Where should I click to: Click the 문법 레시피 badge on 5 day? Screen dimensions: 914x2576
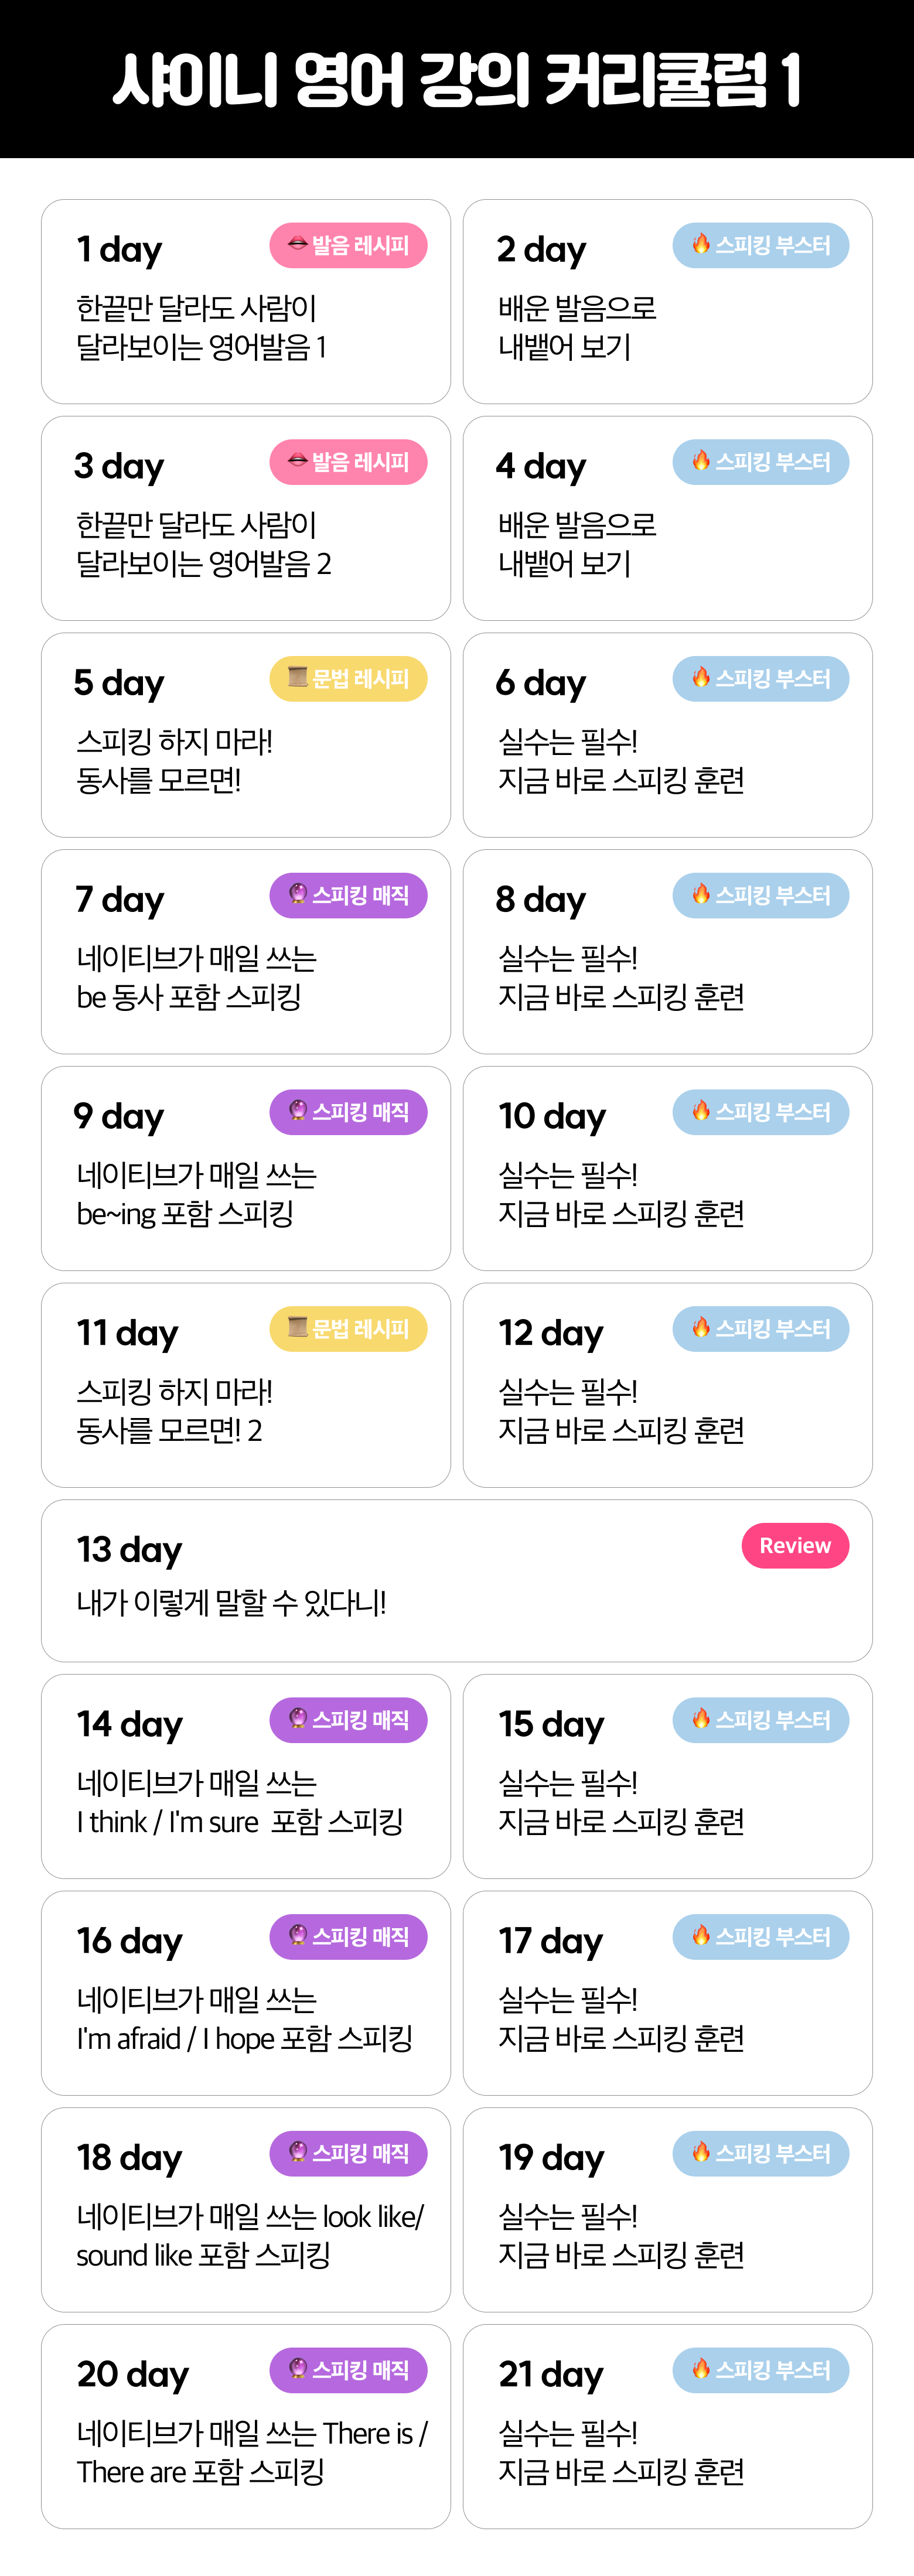tap(348, 679)
